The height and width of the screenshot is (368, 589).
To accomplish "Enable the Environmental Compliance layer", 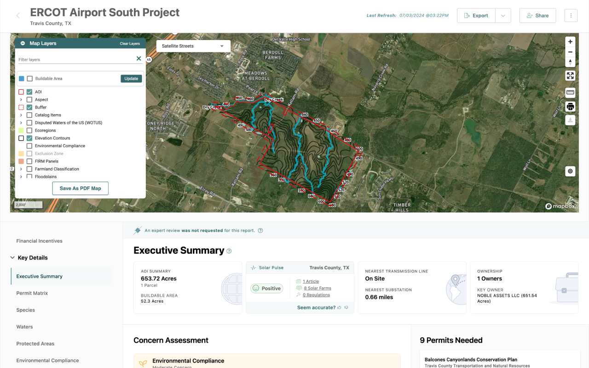I will 30,146.
